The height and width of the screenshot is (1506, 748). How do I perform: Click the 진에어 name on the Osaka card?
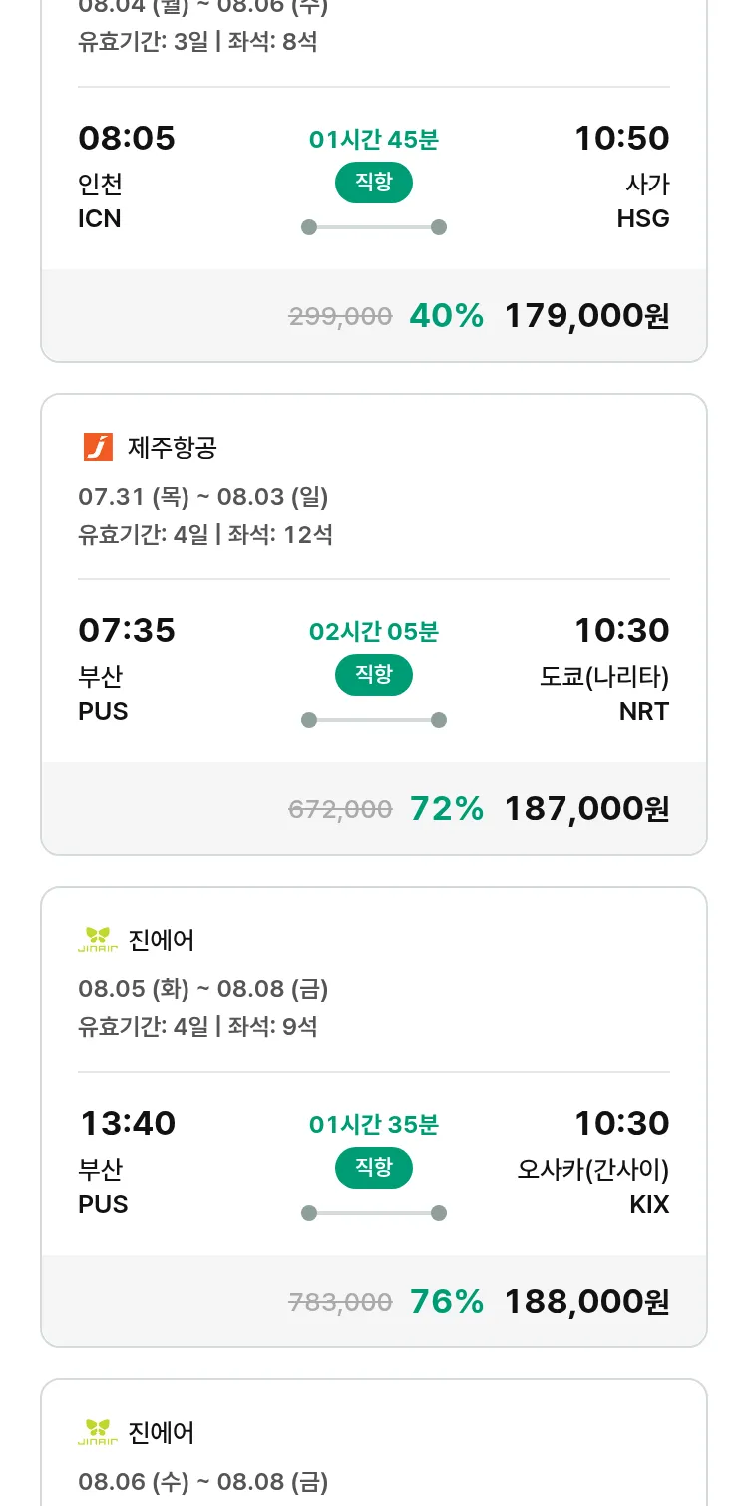162,941
